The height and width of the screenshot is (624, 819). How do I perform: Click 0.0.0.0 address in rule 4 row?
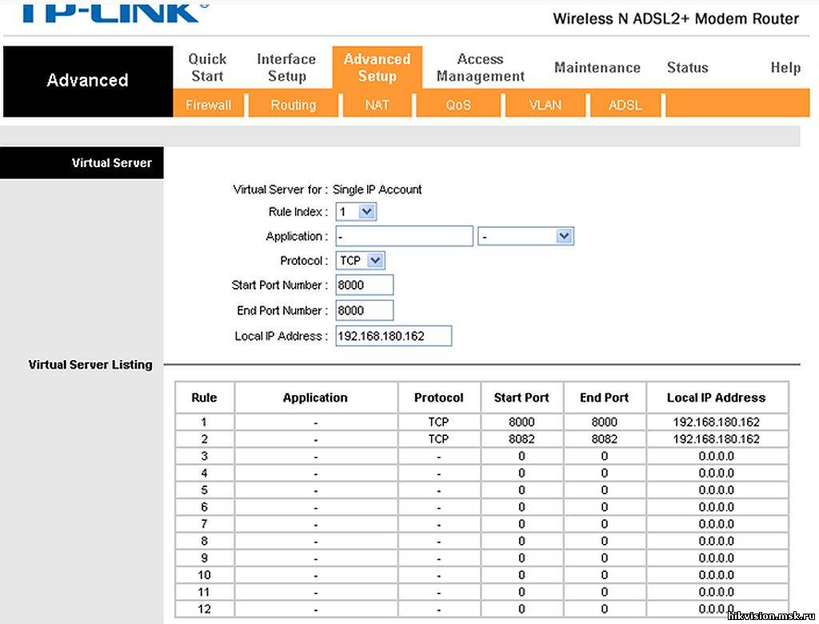pos(717,473)
